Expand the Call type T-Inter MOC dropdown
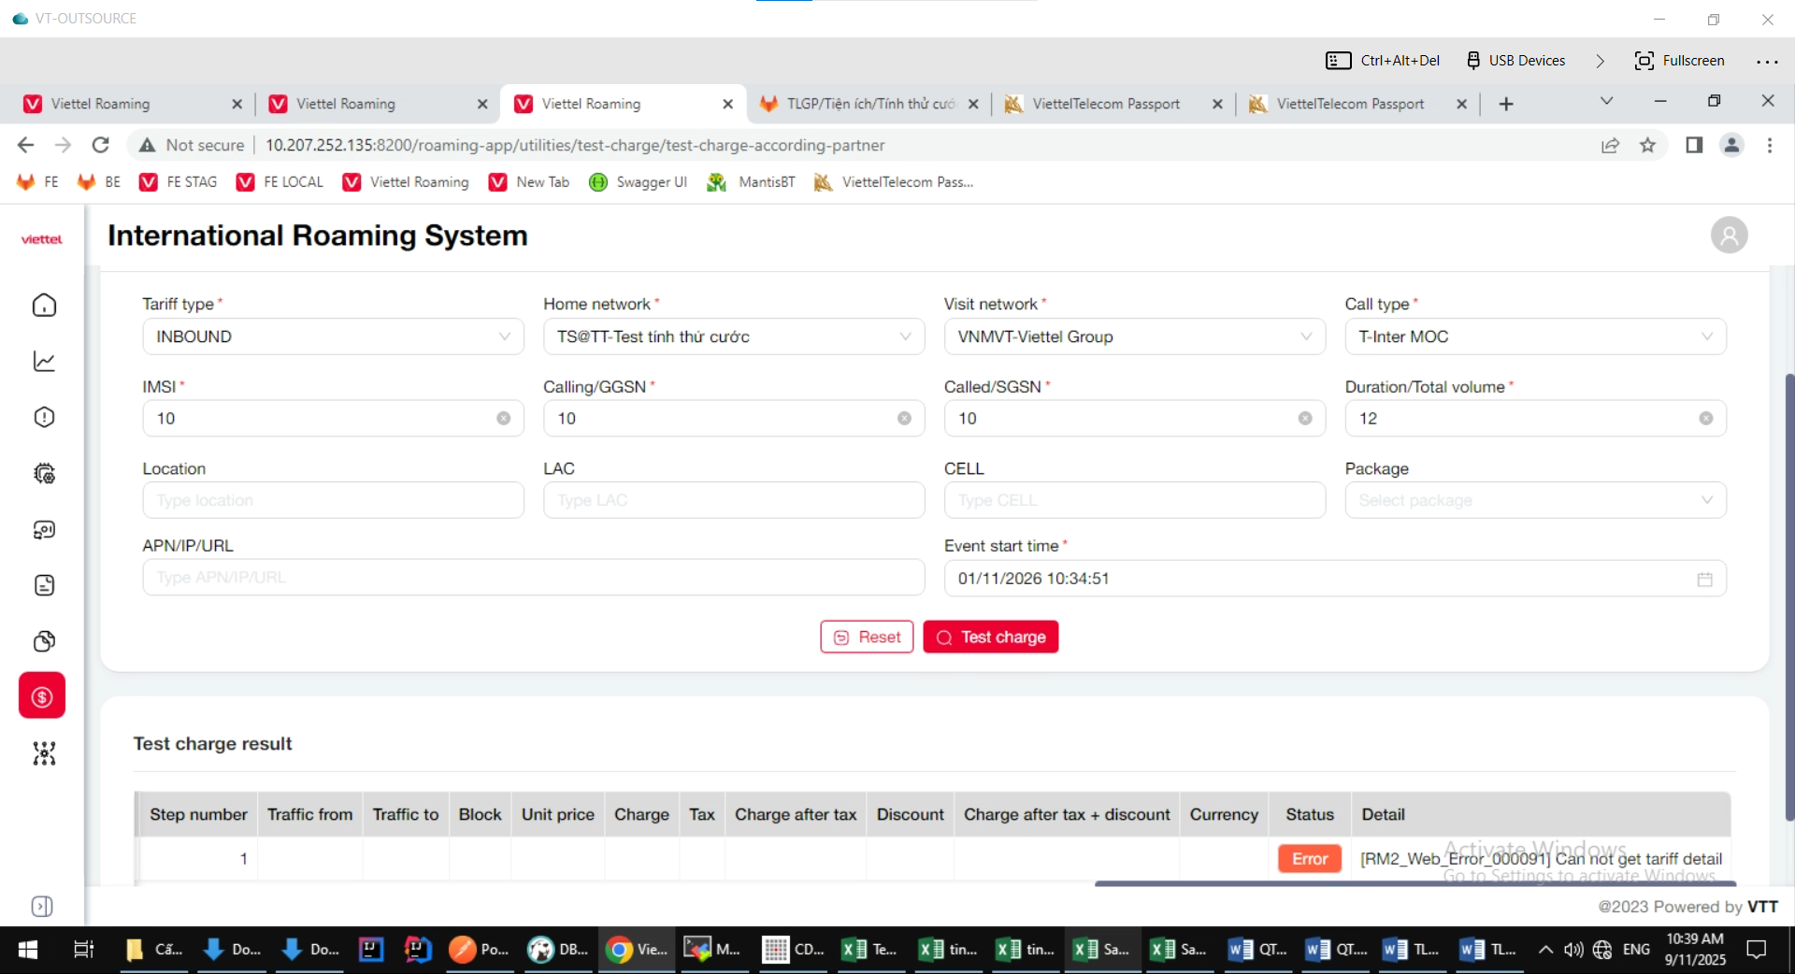1795x974 pixels. tap(1534, 337)
